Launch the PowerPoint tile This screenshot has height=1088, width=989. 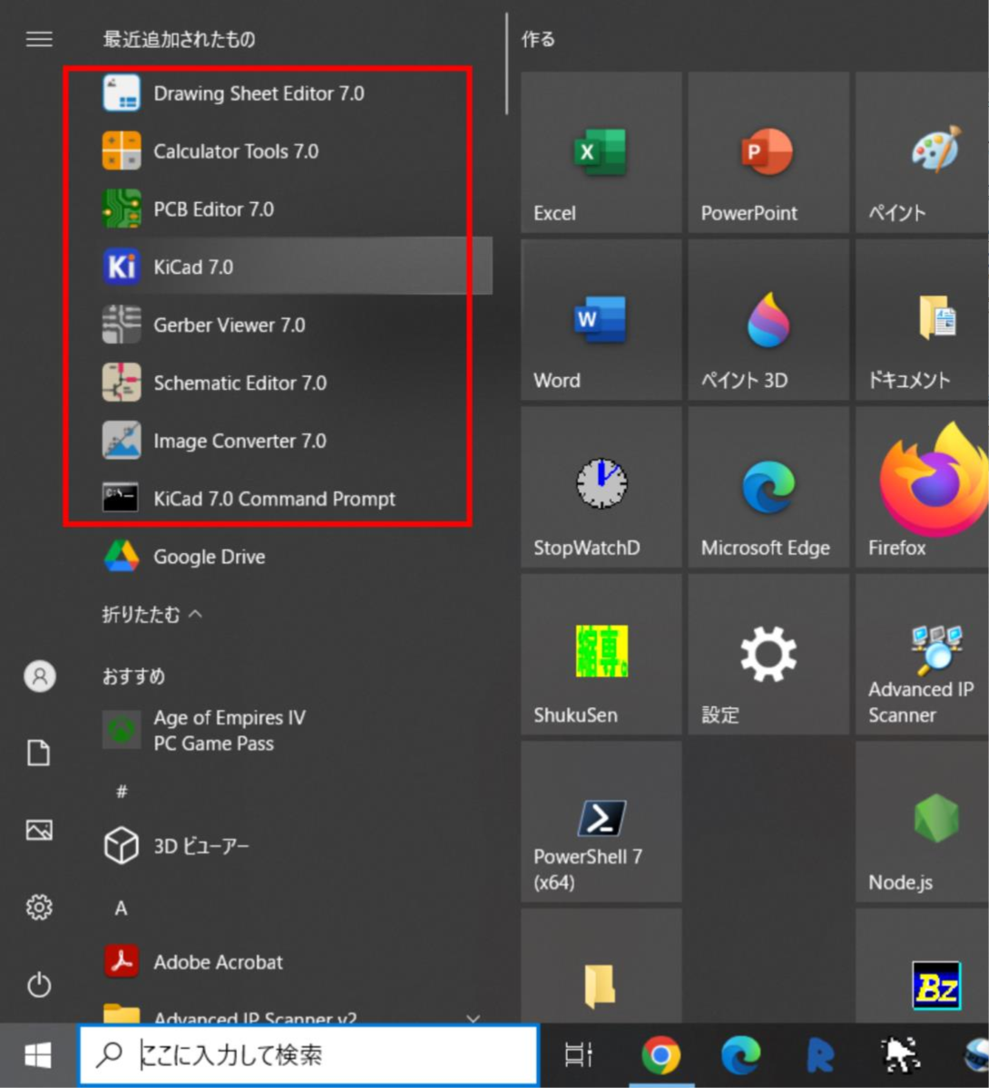(769, 152)
